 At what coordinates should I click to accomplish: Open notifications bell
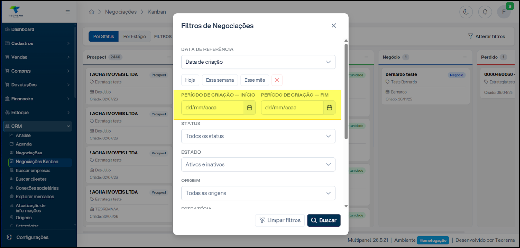(485, 12)
